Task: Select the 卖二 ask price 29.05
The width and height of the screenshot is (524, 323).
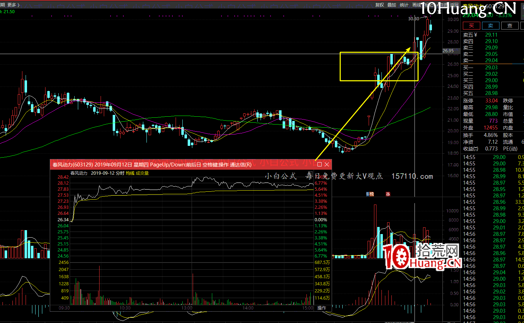Action: (x=491, y=54)
